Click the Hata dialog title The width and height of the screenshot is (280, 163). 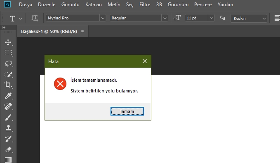coord(53,61)
